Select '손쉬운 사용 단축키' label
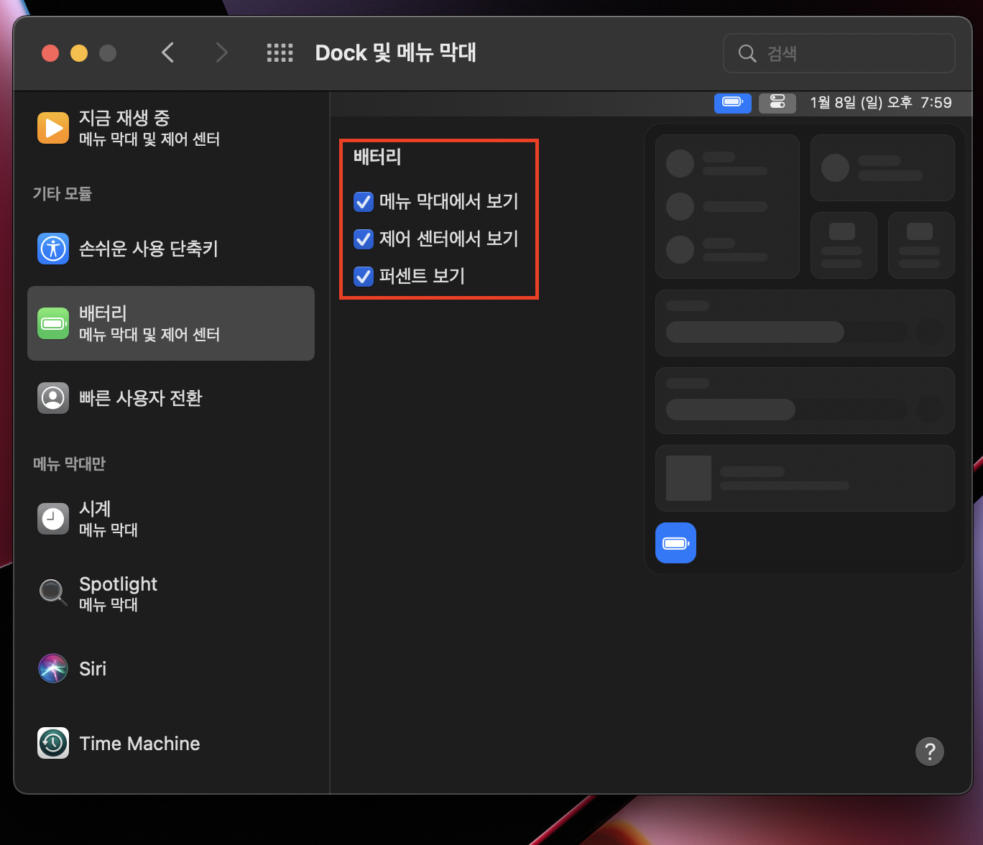The height and width of the screenshot is (845, 983). (149, 249)
